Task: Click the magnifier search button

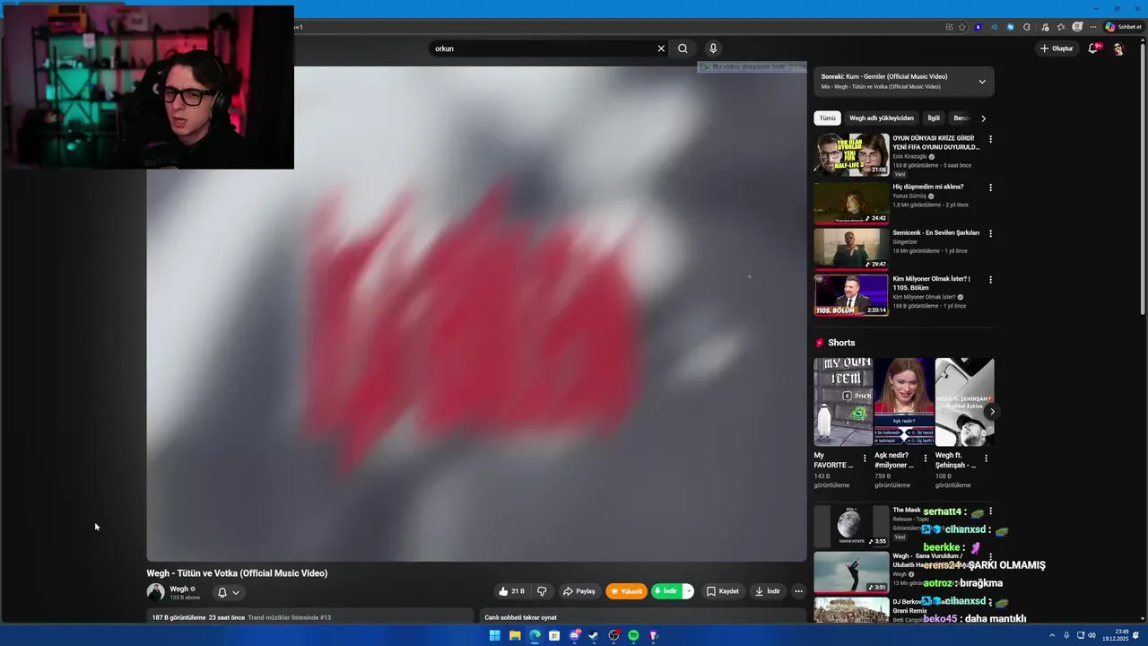Action: click(683, 48)
